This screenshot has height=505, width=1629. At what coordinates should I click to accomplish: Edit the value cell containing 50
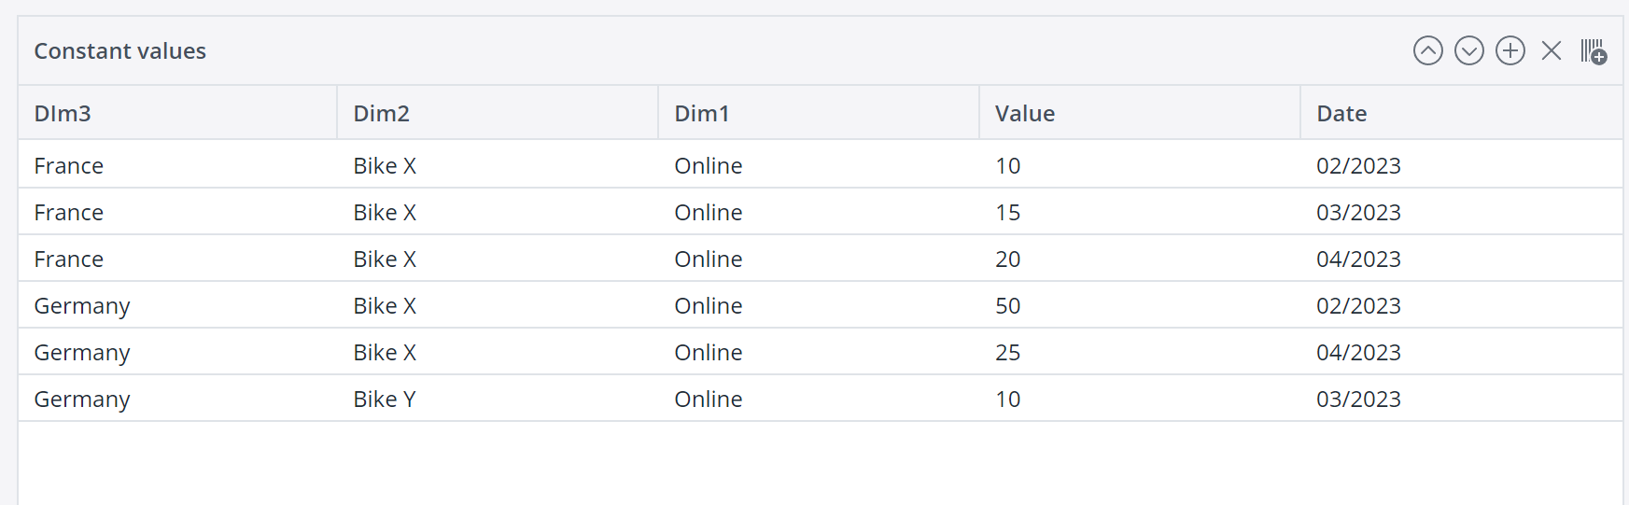[1007, 306]
